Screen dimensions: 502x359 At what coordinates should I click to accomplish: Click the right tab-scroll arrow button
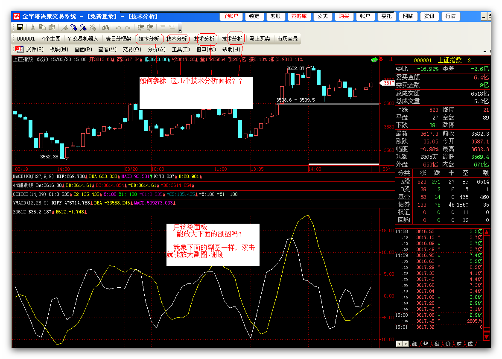406,344
